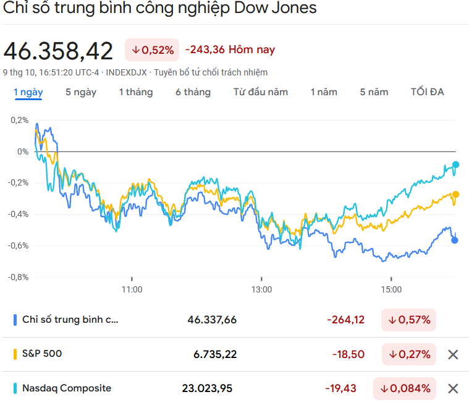
Task: Click the 0,57% decline badge for Dow Jones
Action: coord(408,320)
